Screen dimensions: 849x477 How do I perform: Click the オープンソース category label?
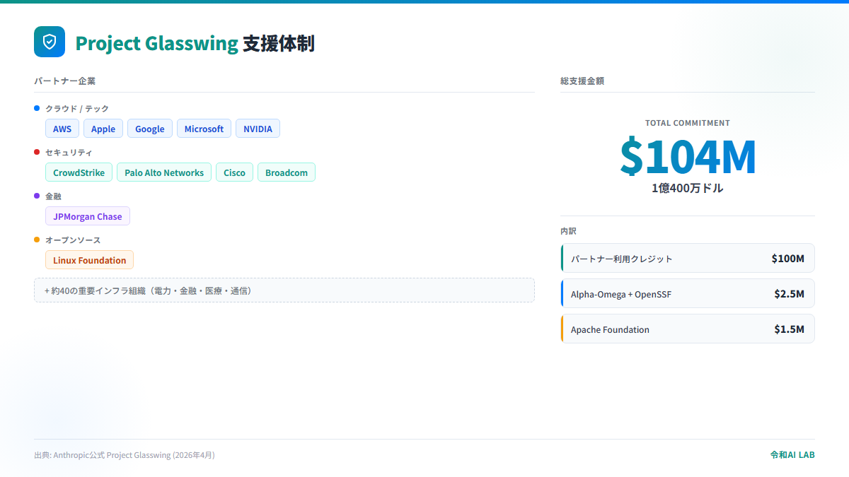(73, 240)
